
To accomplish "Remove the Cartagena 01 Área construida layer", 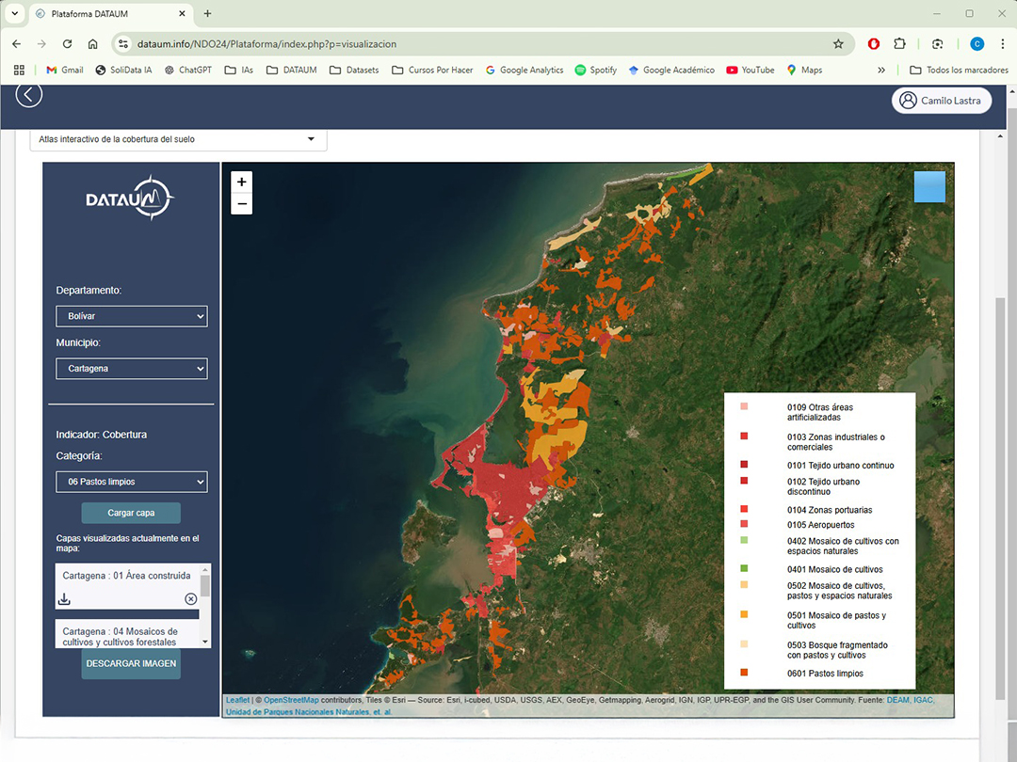I will (x=190, y=598).
